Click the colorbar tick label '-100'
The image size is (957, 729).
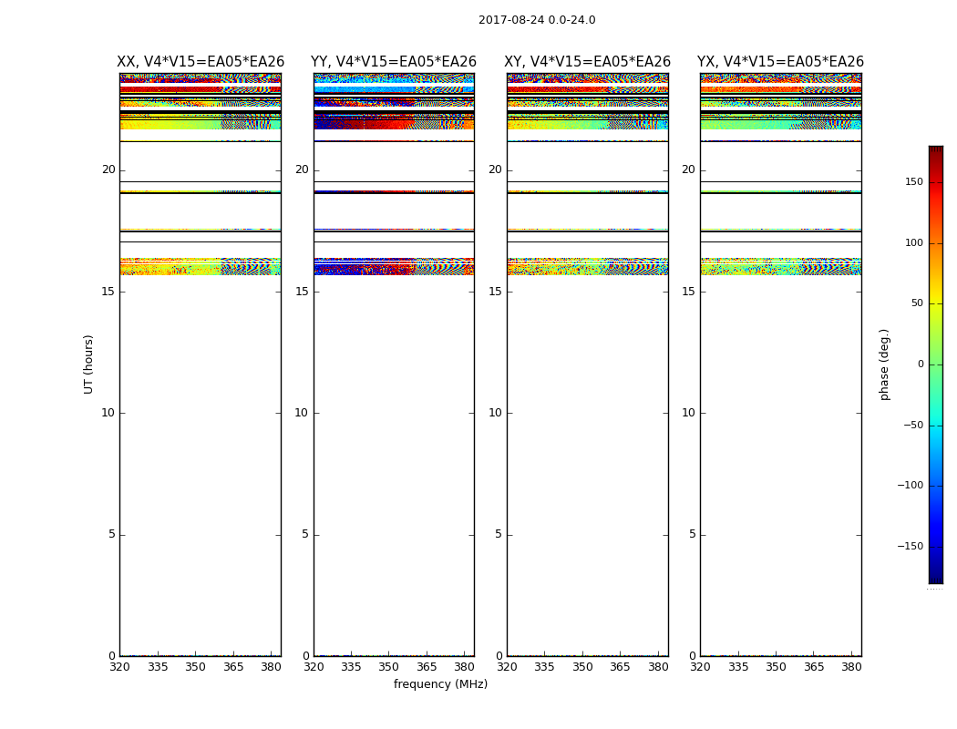coord(909,486)
